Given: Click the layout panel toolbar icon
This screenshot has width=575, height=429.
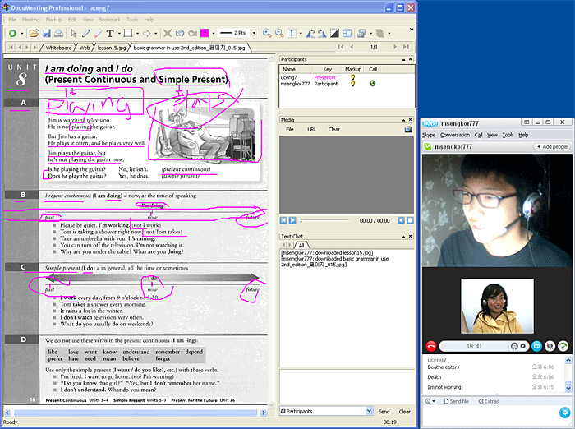Looking at the screenshot, I should tap(347, 33).
